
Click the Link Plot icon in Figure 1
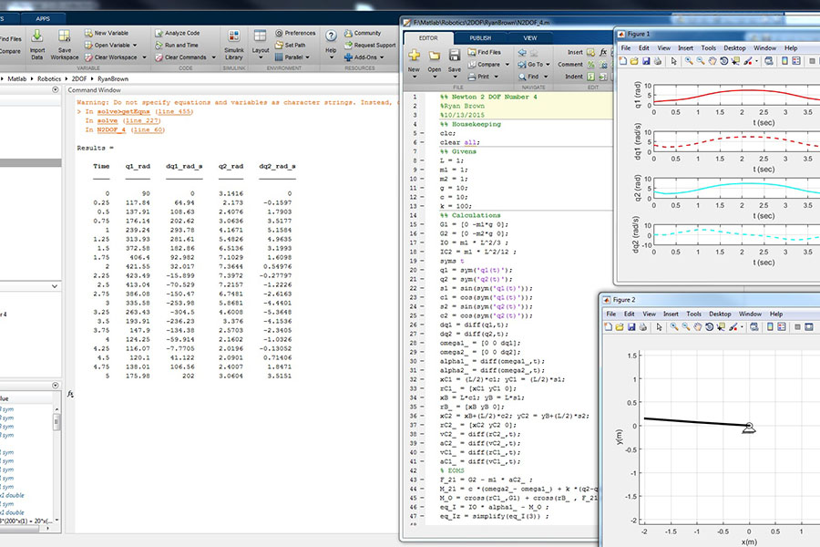(768, 61)
